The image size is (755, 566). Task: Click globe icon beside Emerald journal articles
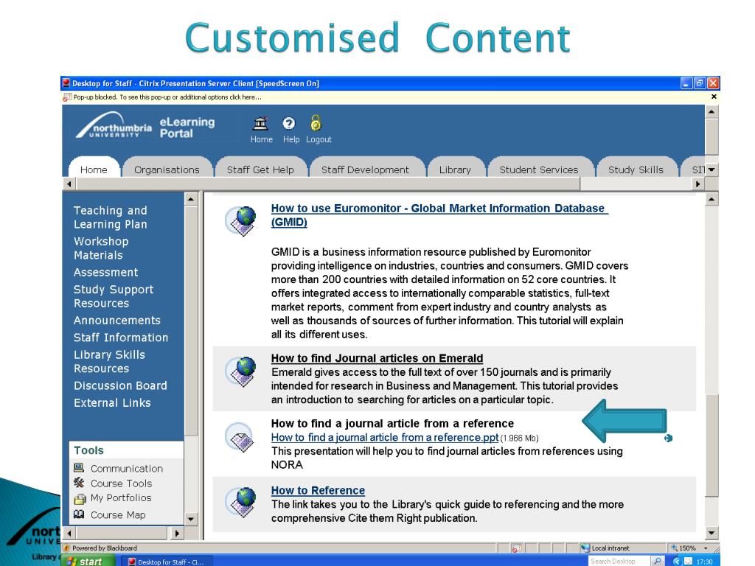[x=241, y=371]
